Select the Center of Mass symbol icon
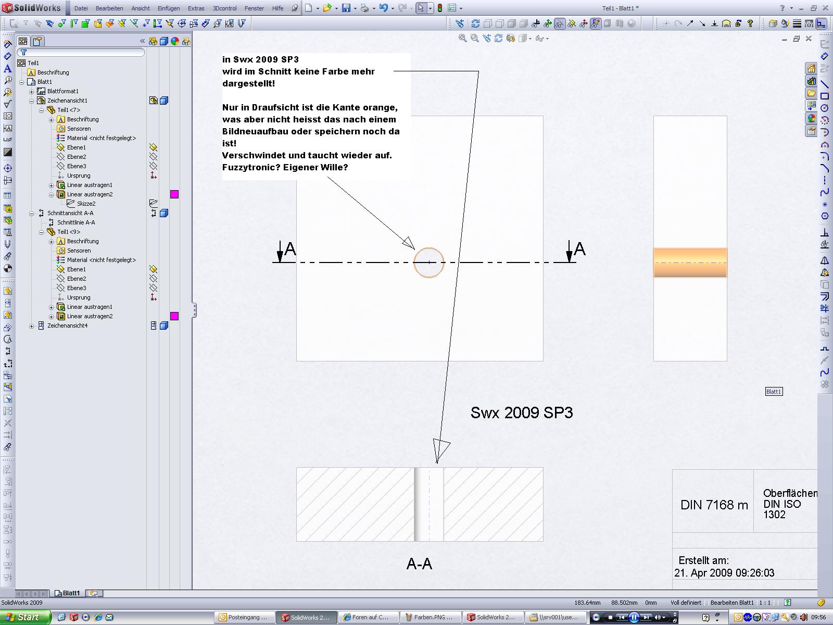Image resolution: width=833 pixels, height=625 pixels. (7, 268)
